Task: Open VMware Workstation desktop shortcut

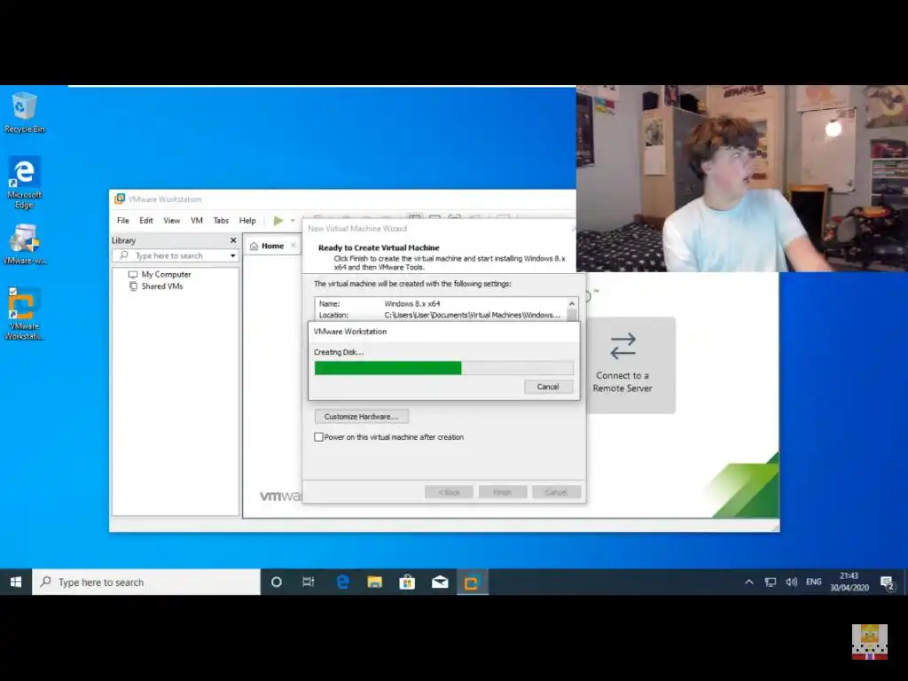Action: pyautogui.click(x=24, y=313)
